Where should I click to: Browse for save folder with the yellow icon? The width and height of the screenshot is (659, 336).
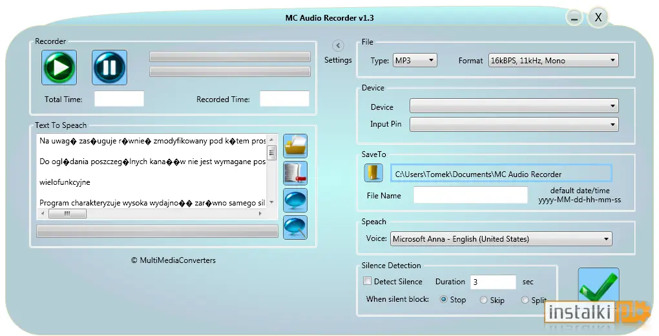click(x=373, y=173)
